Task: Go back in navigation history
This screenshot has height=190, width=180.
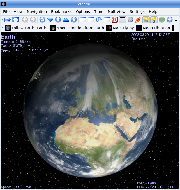Action: tap(25, 20)
